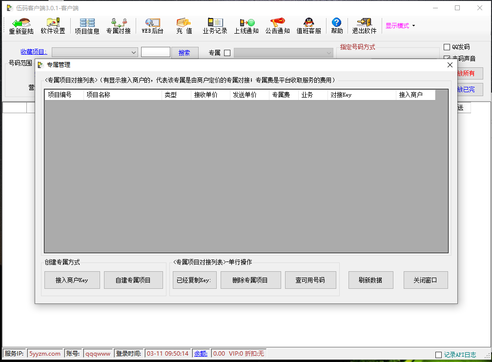Enable the QQ发码 checkbox

click(447, 47)
